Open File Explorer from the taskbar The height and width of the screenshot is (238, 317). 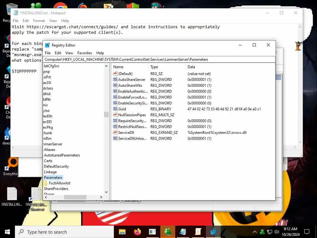[x=122, y=231]
